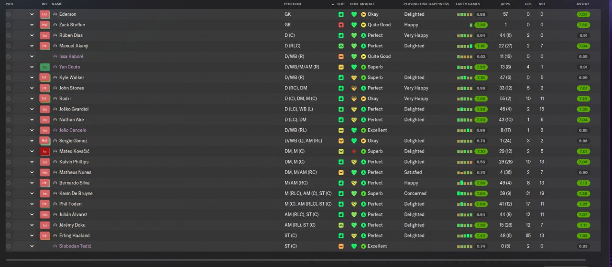
Task: Click the person icon beside Erling Haaland
Action: tap(55, 235)
